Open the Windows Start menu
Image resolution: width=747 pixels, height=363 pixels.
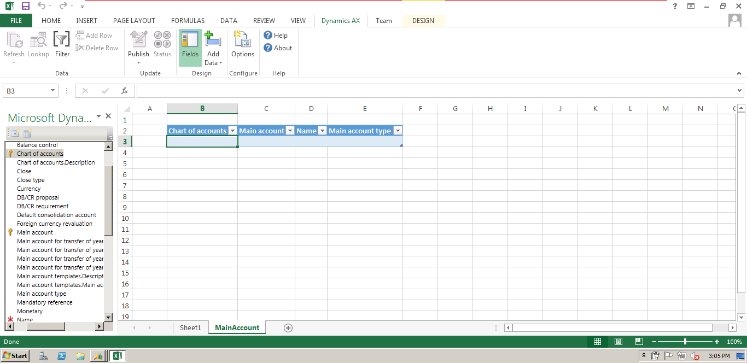pos(15,355)
